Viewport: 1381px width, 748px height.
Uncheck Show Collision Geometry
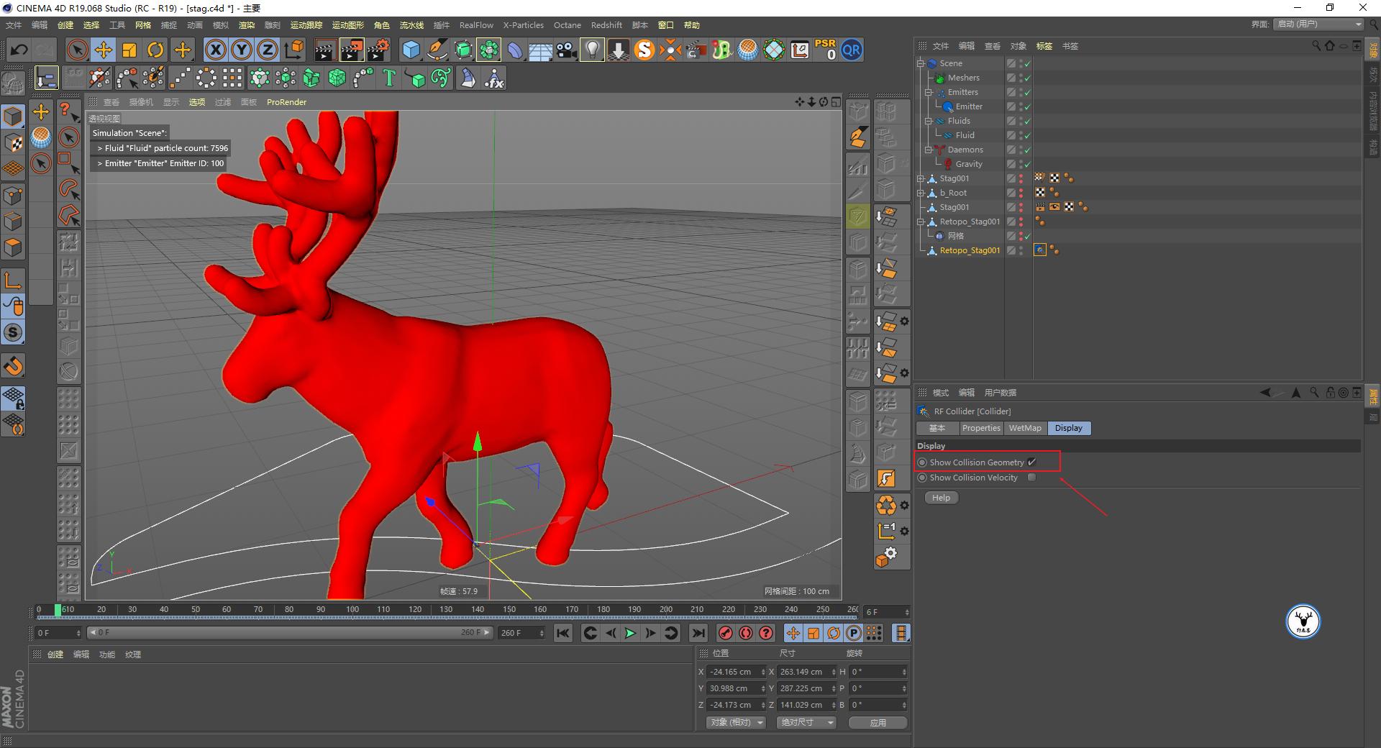pos(1031,462)
